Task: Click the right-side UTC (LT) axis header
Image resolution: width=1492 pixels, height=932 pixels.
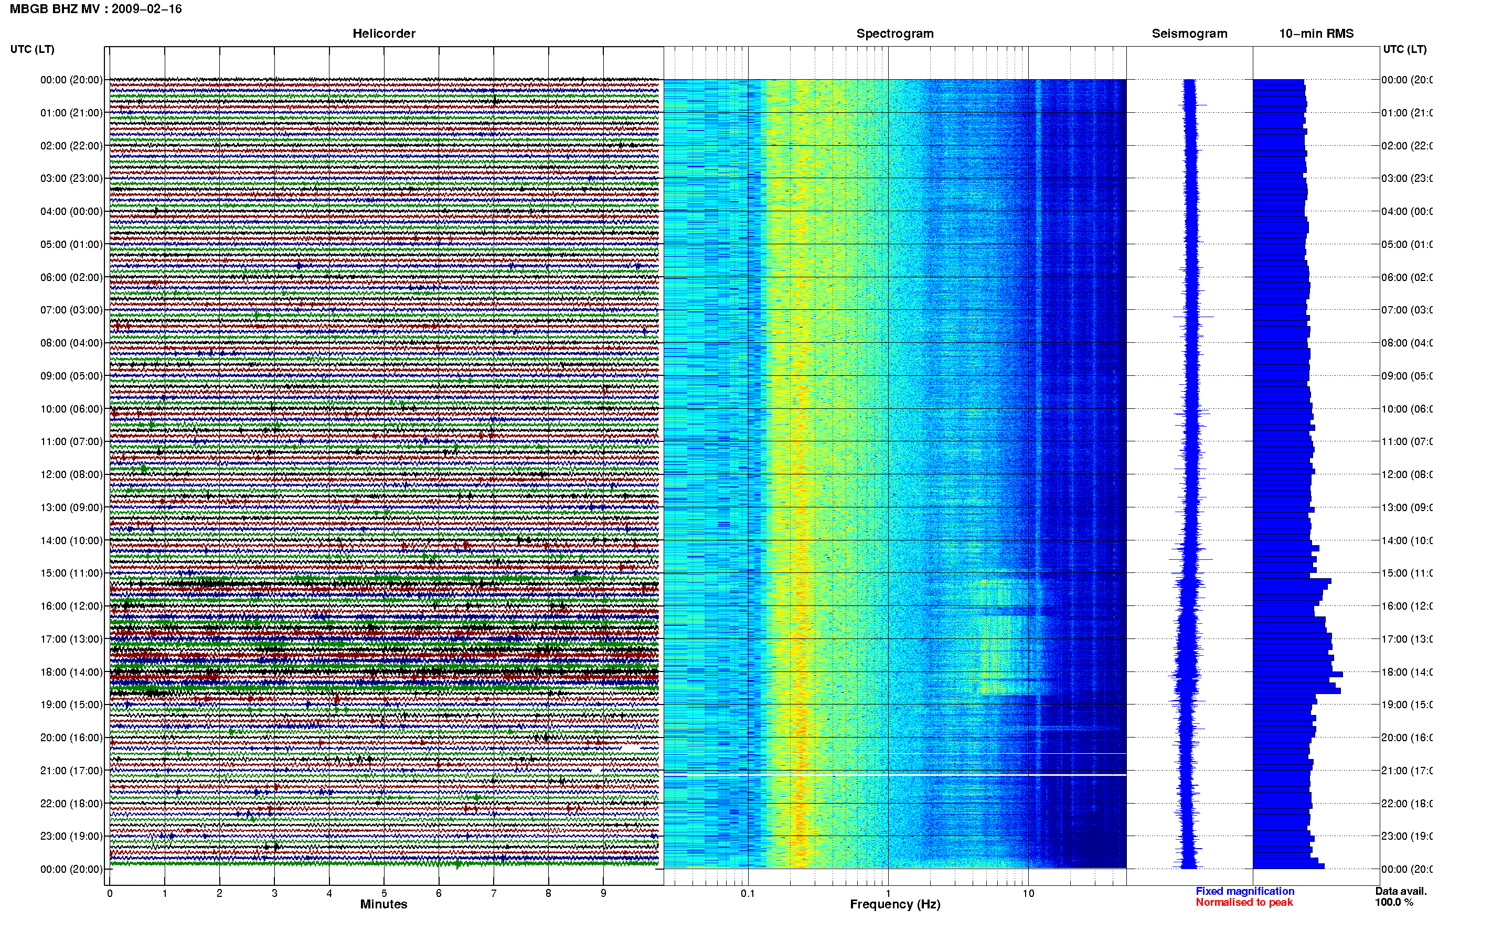Action: [x=1404, y=49]
